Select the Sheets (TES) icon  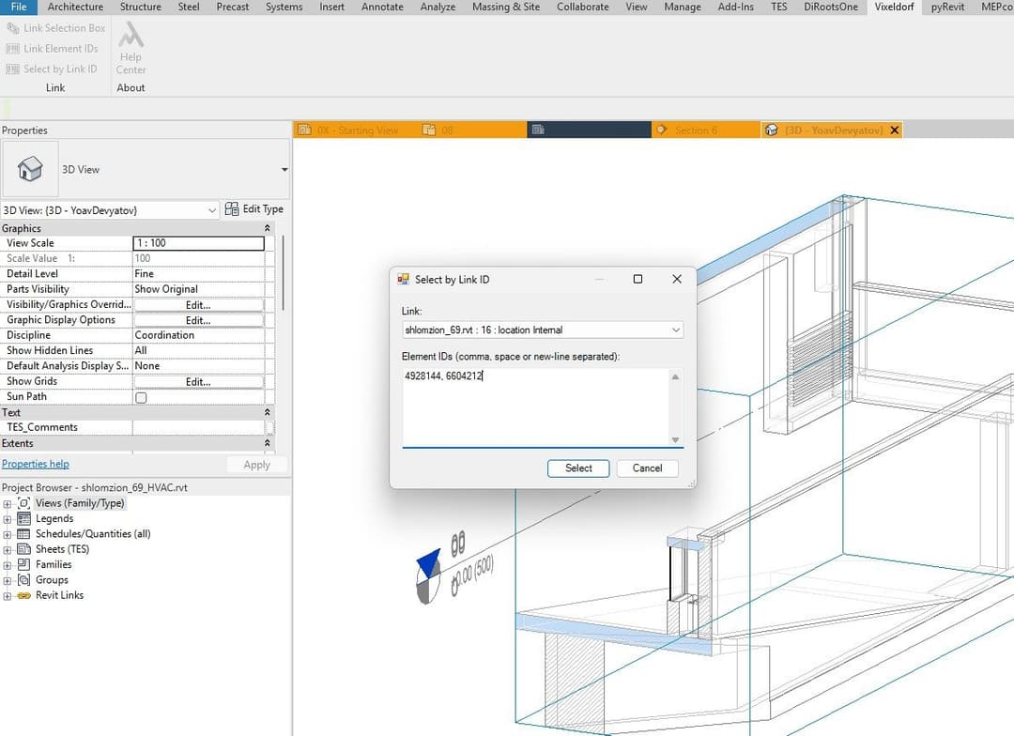(23, 549)
